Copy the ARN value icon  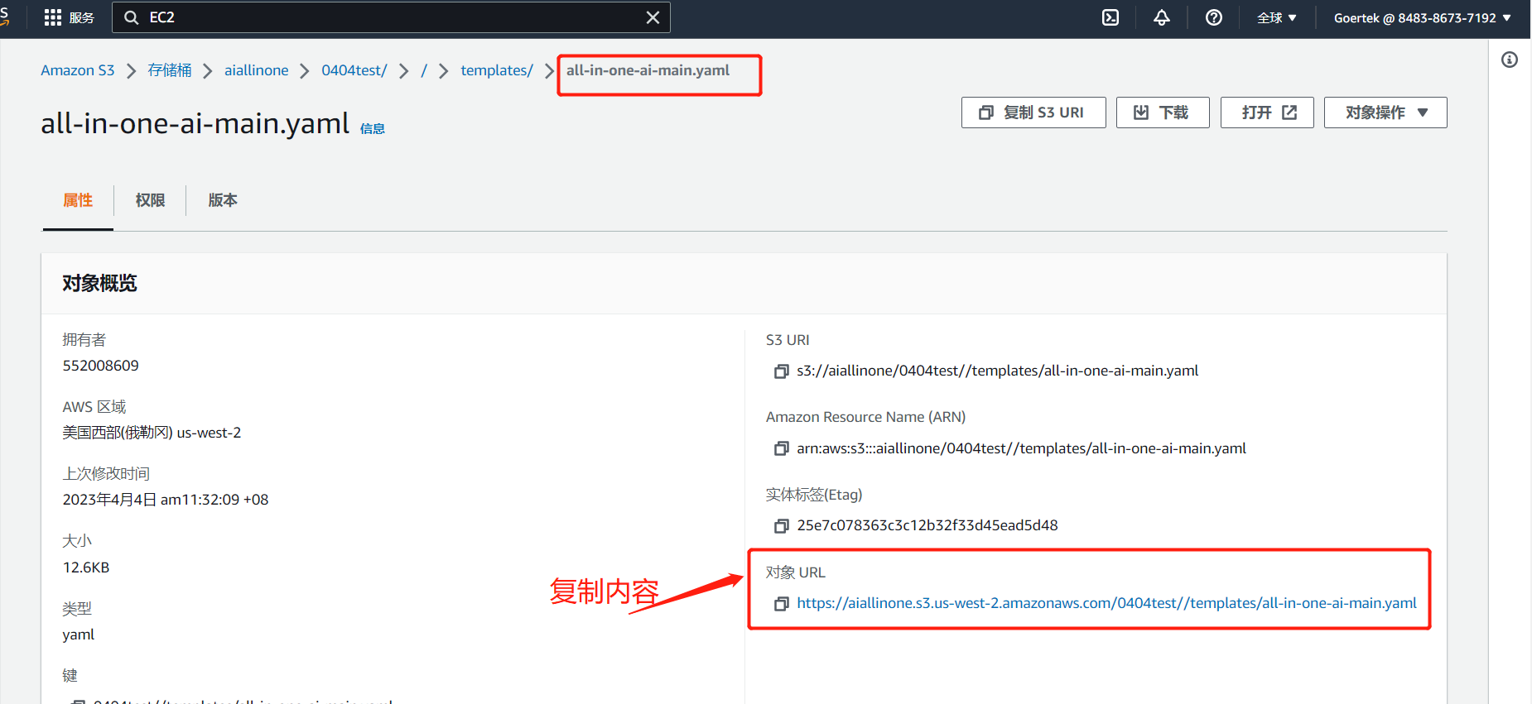click(781, 448)
